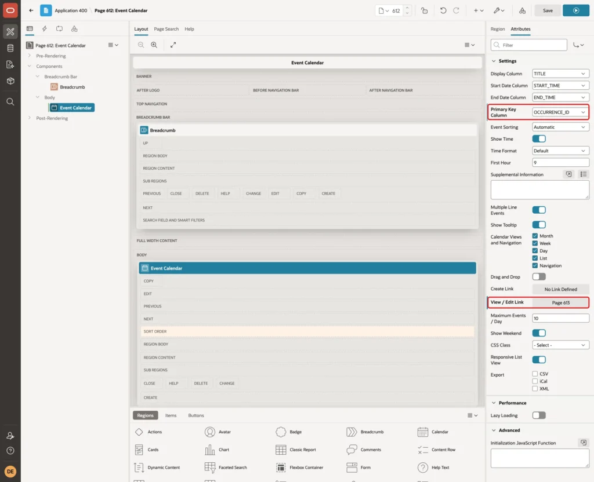Select the Attributes tab
This screenshot has width=594, height=482.
(x=520, y=29)
